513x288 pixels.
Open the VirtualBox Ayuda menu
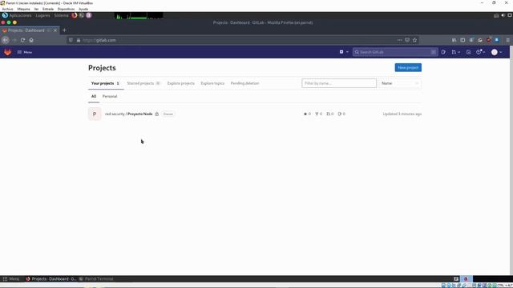(83, 9)
